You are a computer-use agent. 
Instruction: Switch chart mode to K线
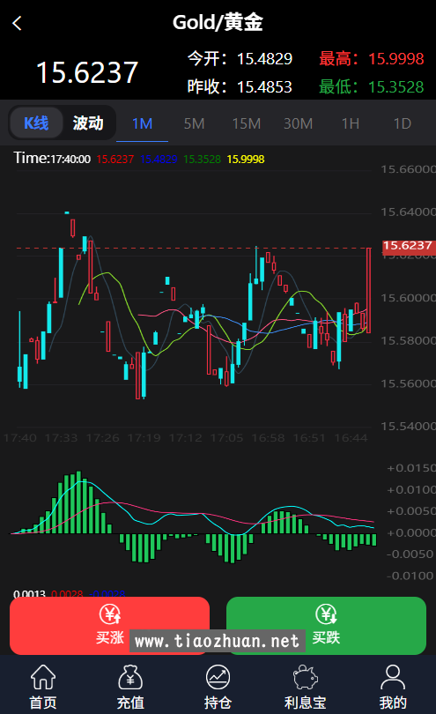pyautogui.click(x=36, y=123)
